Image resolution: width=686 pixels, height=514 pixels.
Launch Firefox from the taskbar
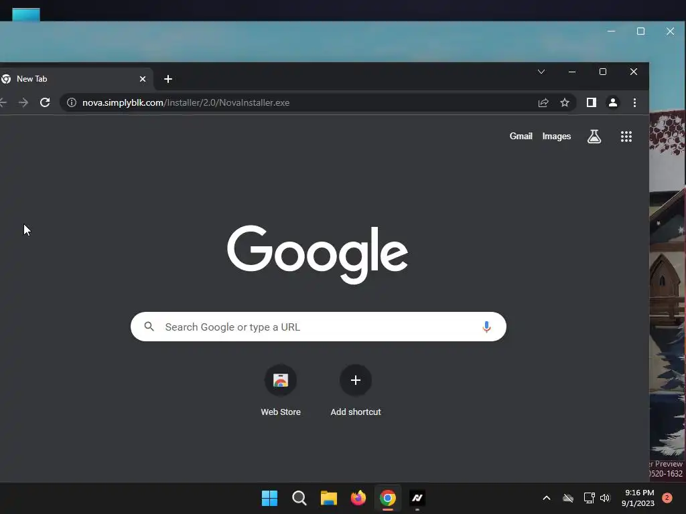358,498
